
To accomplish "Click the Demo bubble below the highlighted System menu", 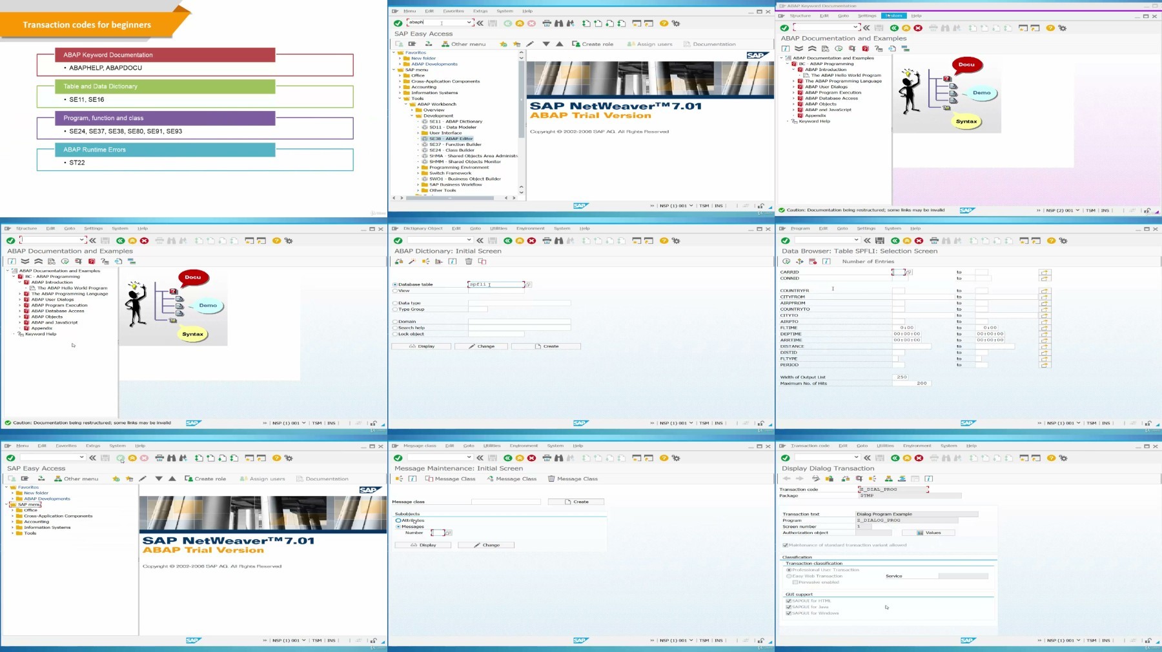I will (x=981, y=93).
